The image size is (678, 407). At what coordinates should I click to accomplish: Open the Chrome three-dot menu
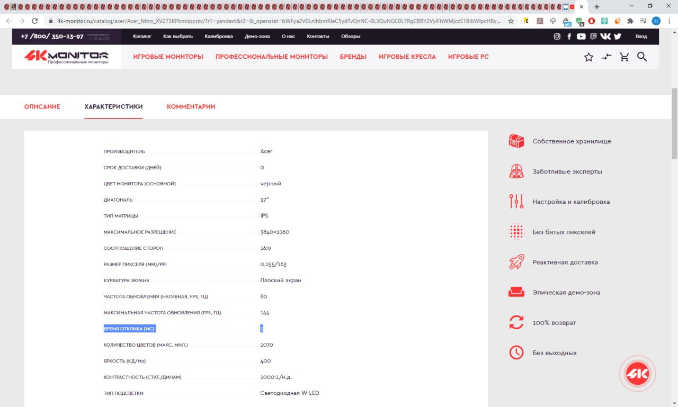point(670,21)
